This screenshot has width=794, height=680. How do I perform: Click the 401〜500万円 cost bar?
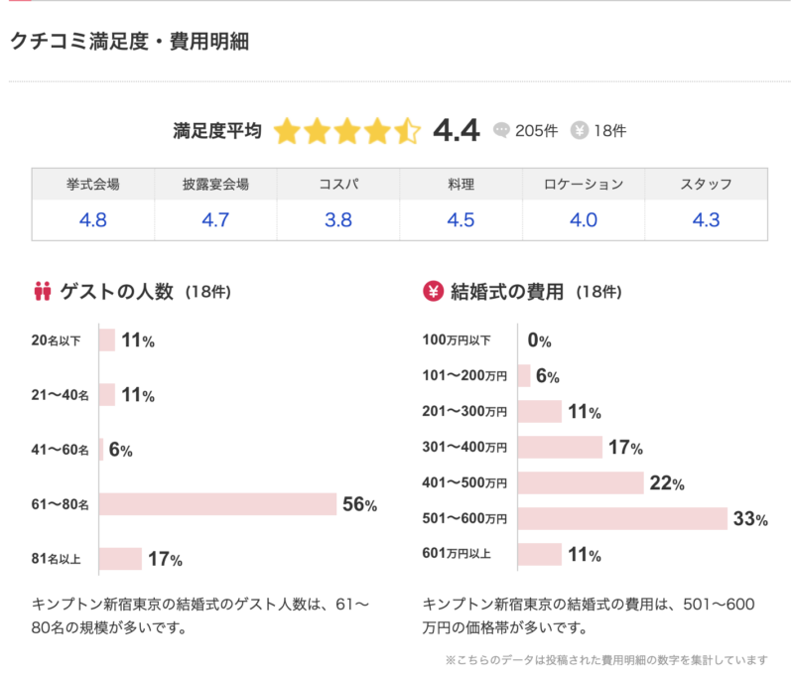point(581,483)
